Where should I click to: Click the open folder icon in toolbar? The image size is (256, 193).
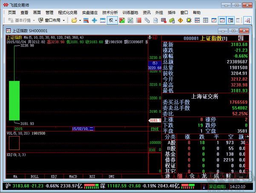coord(74,20)
